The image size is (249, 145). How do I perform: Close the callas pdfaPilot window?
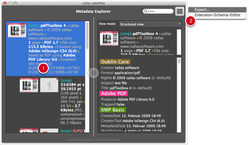(5, 3)
